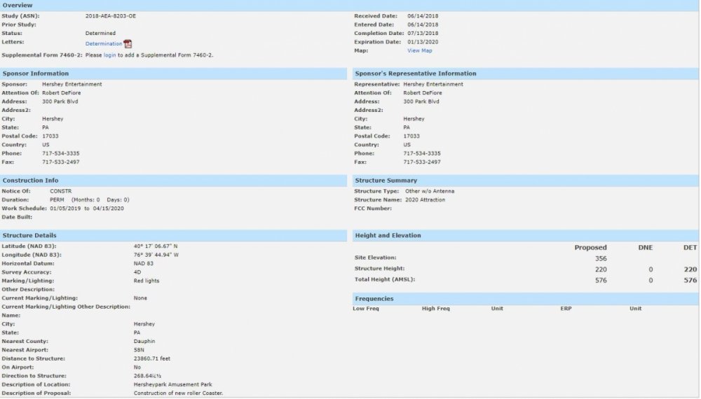Click the login link for Supplemental Form

[109, 55]
